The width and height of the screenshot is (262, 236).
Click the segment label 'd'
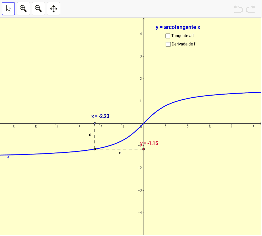click(90, 134)
